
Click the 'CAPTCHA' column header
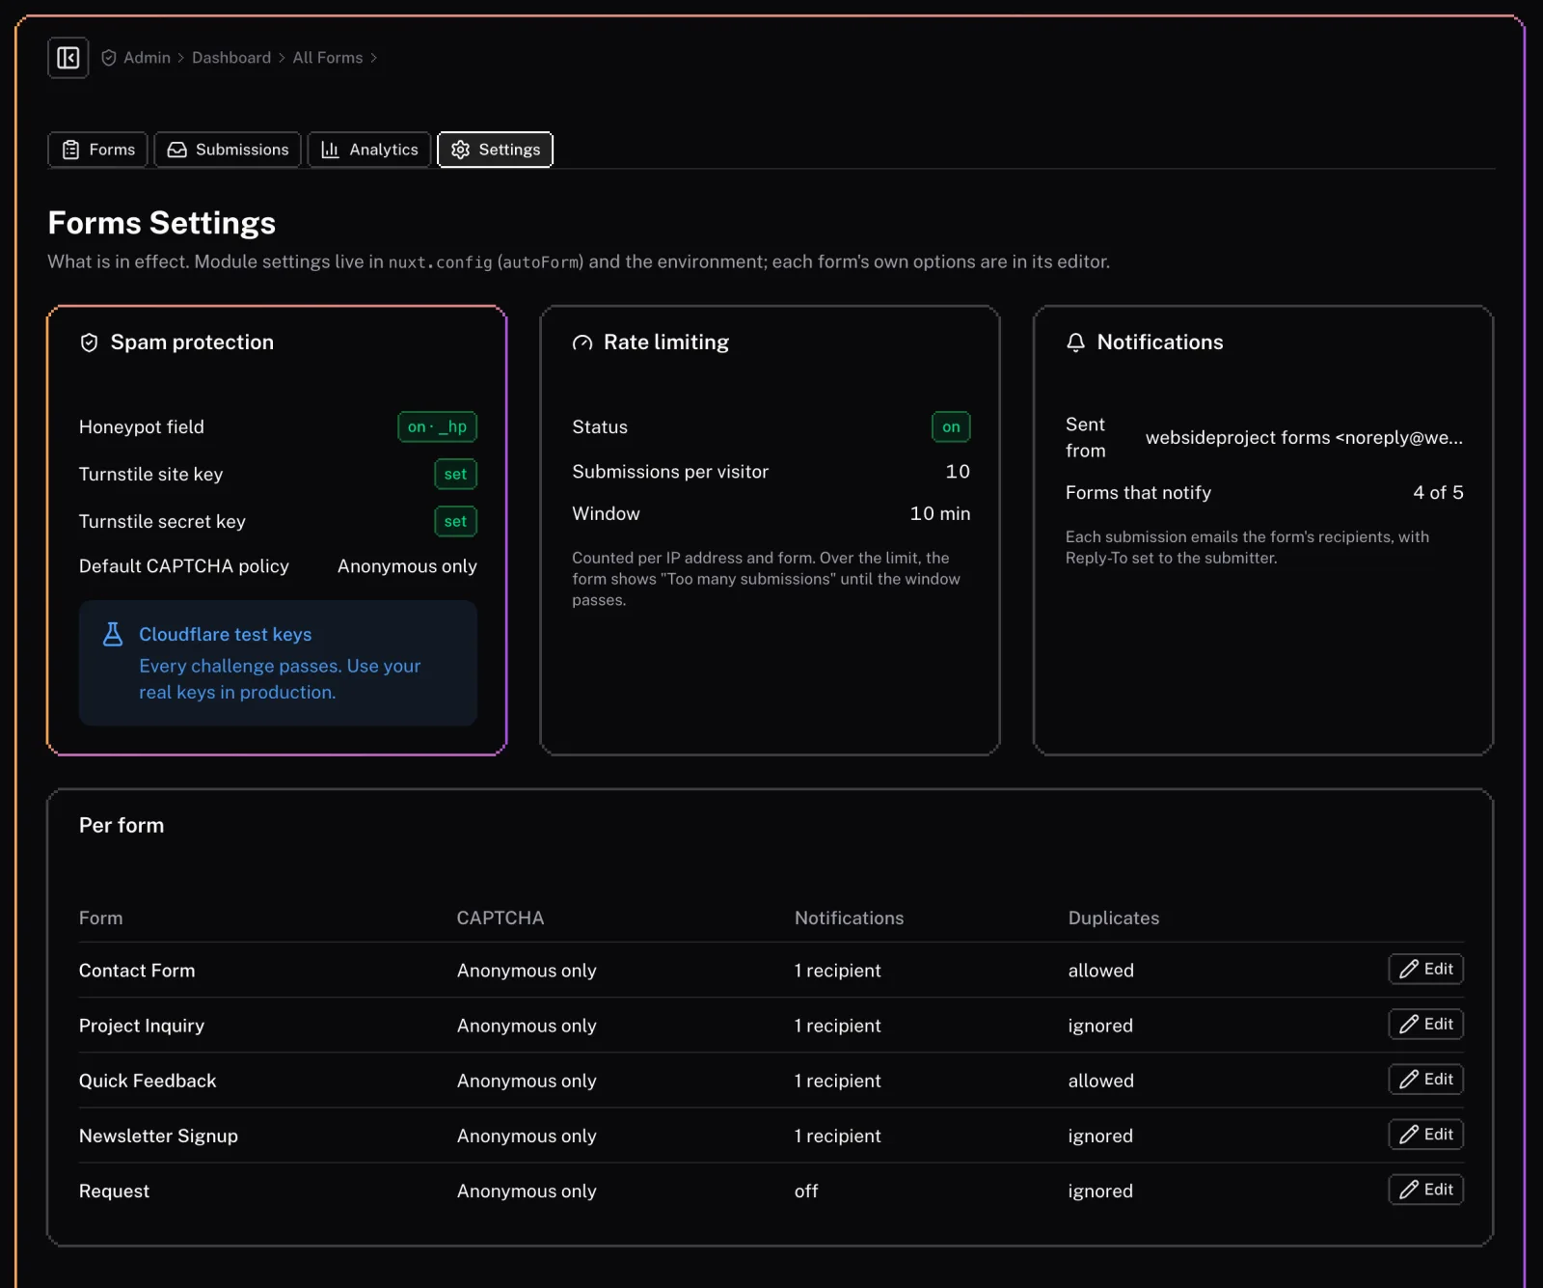tap(501, 918)
